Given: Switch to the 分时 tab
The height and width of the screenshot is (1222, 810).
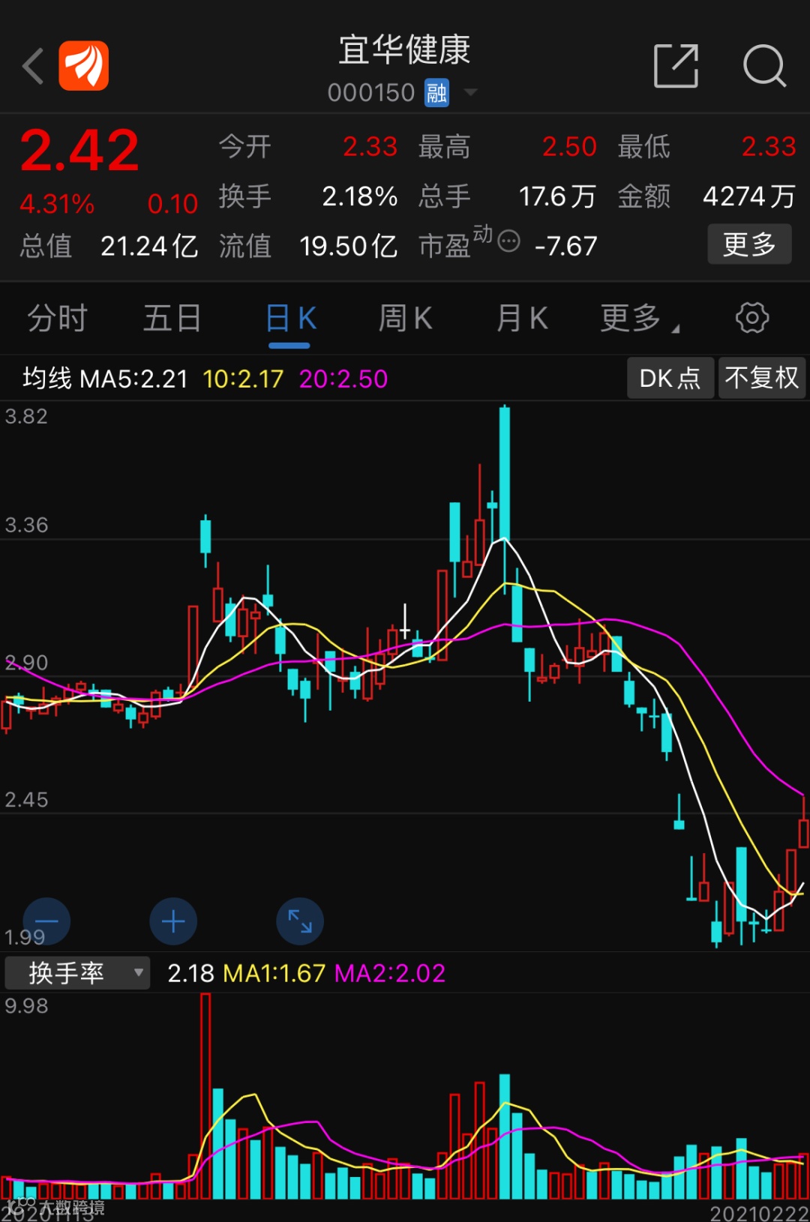Looking at the screenshot, I should 58,318.
